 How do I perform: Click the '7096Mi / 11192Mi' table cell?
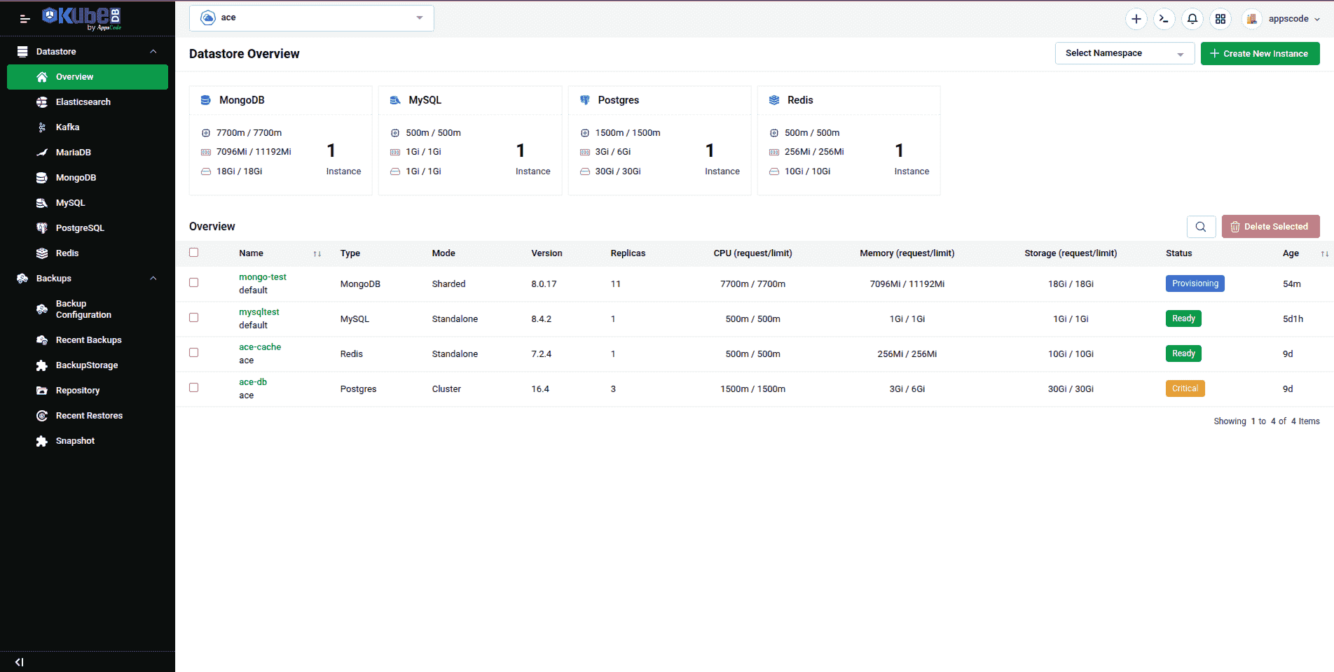(x=907, y=284)
